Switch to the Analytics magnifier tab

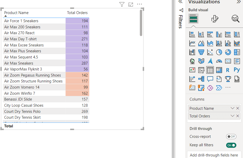[236, 19]
